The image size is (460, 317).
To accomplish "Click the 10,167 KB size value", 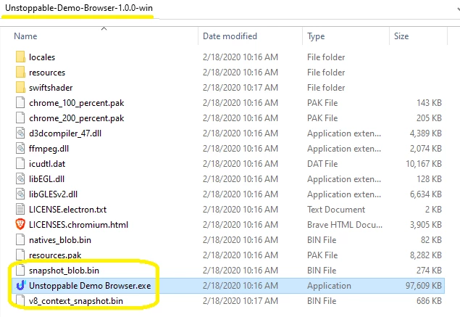I will tap(424, 164).
